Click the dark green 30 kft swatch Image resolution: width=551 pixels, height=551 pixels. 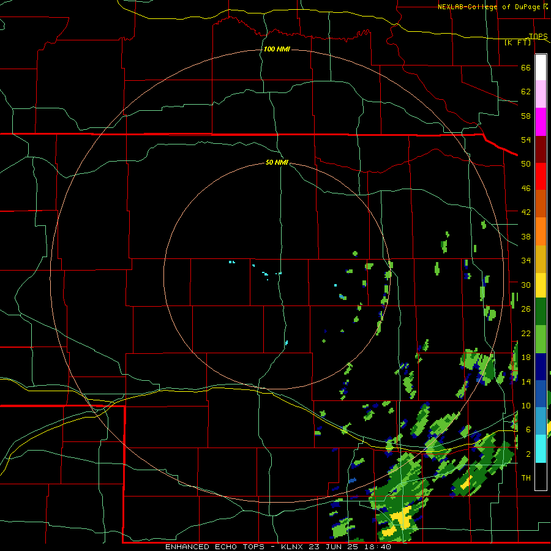[541, 312]
